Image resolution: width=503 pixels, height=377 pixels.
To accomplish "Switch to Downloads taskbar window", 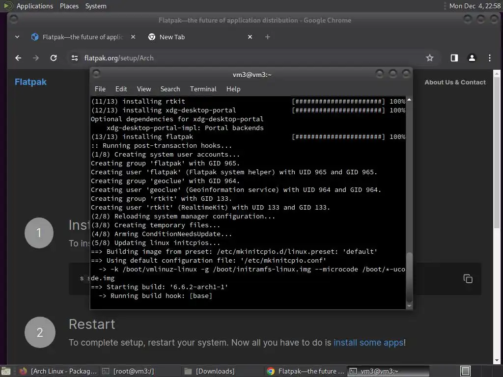I will click(224, 371).
